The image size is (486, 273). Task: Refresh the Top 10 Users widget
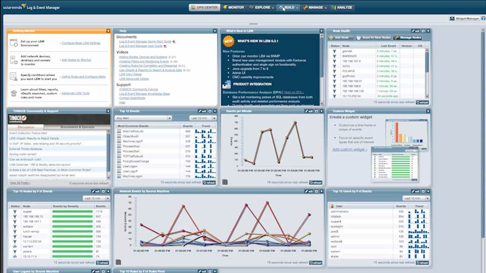422,262
